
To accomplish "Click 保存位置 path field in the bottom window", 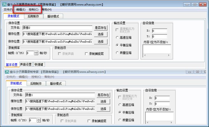I will click(60, 109).
